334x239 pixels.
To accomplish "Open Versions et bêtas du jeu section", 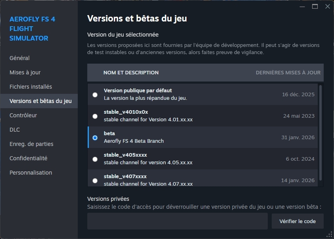I will tap(39, 101).
